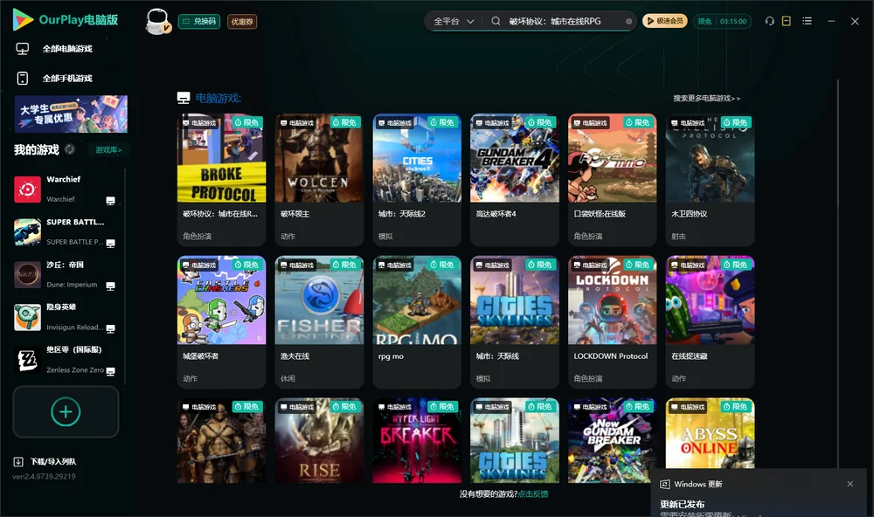Expand the 全平台 platform dropdown

click(x=454, y=21)
